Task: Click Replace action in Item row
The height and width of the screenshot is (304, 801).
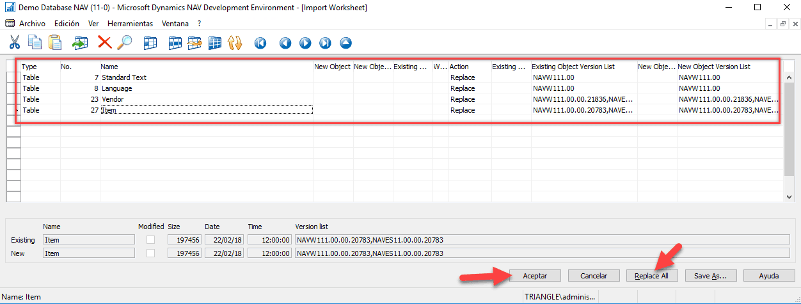Action: [x=463, y=110]
